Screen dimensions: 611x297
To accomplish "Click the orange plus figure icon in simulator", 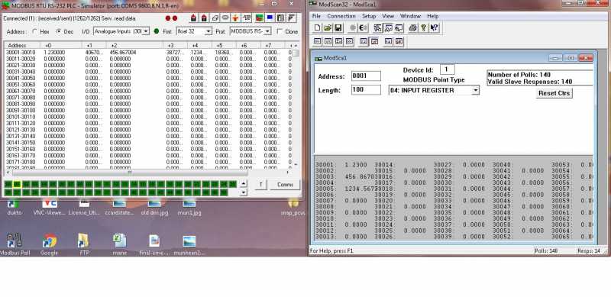I will [x=235, y=18].
